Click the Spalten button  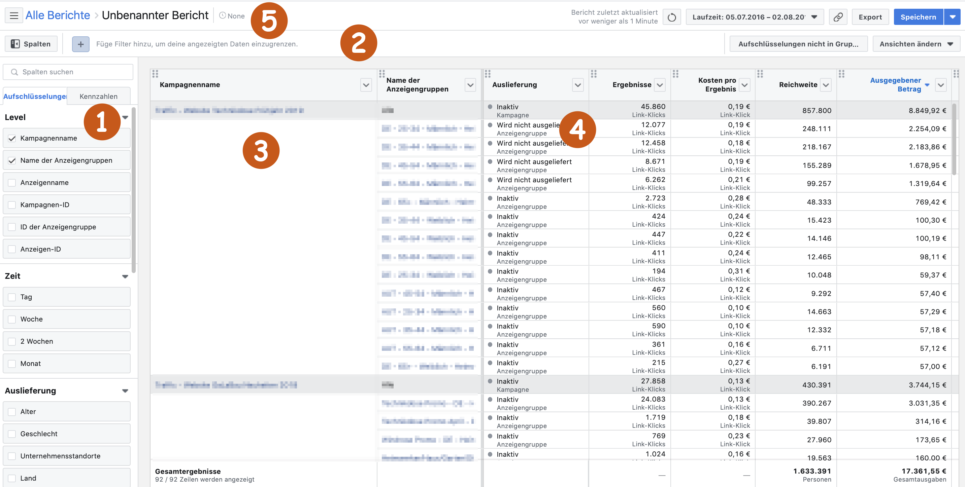click(31, 44)
